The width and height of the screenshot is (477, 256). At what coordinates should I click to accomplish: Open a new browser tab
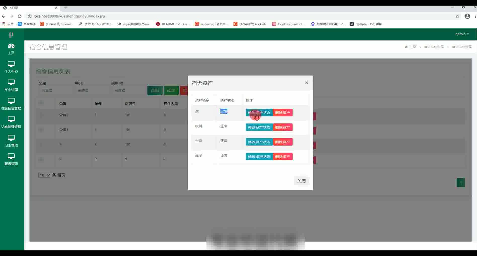click(66, 8)
